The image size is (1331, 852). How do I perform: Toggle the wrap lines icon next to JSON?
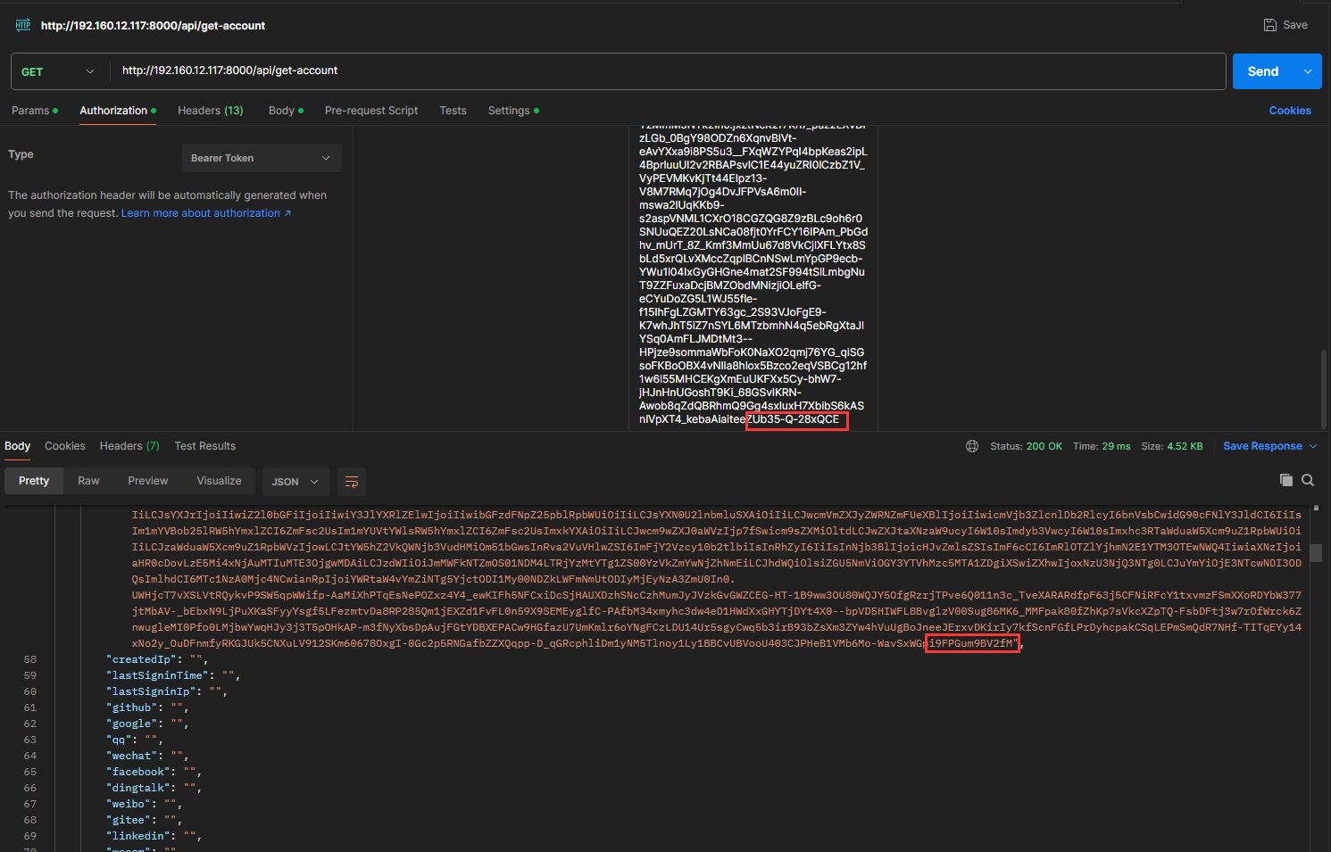pyautogui.click(x=352, y=482)
